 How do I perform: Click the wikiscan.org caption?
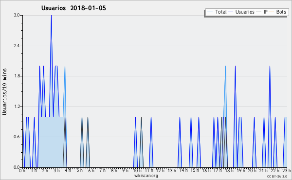pyautogui.click(x=146, y=176)
